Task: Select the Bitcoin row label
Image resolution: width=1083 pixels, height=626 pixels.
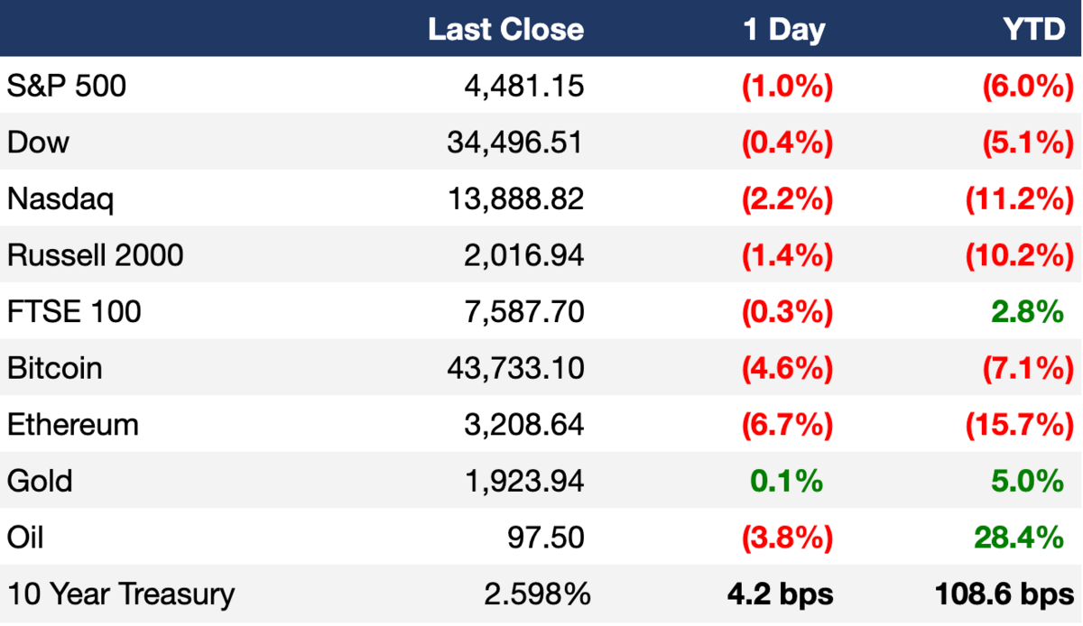Action: [x=55, y=368]
